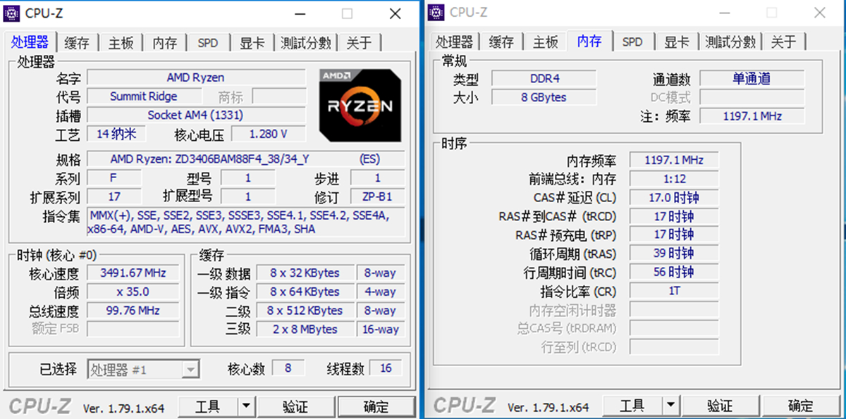Click the CPU-Z icon in left window title bar
The image size is (846, 419).
pyautogui.click(x=12, y=13)
